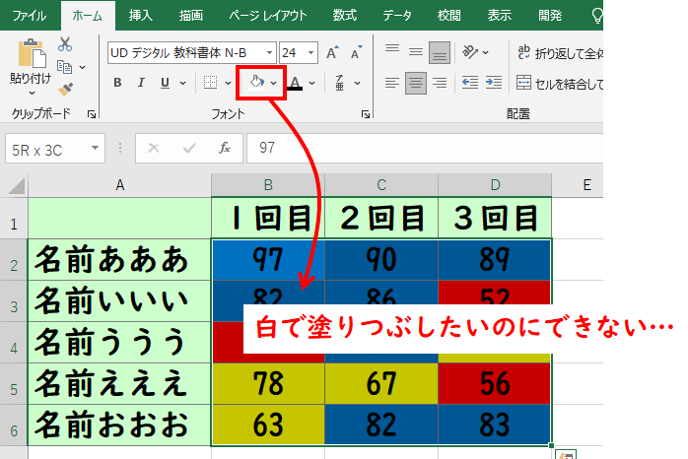Screen dimensions: 688x459
Task: Click the text Orientation icon
Action: 470,52
